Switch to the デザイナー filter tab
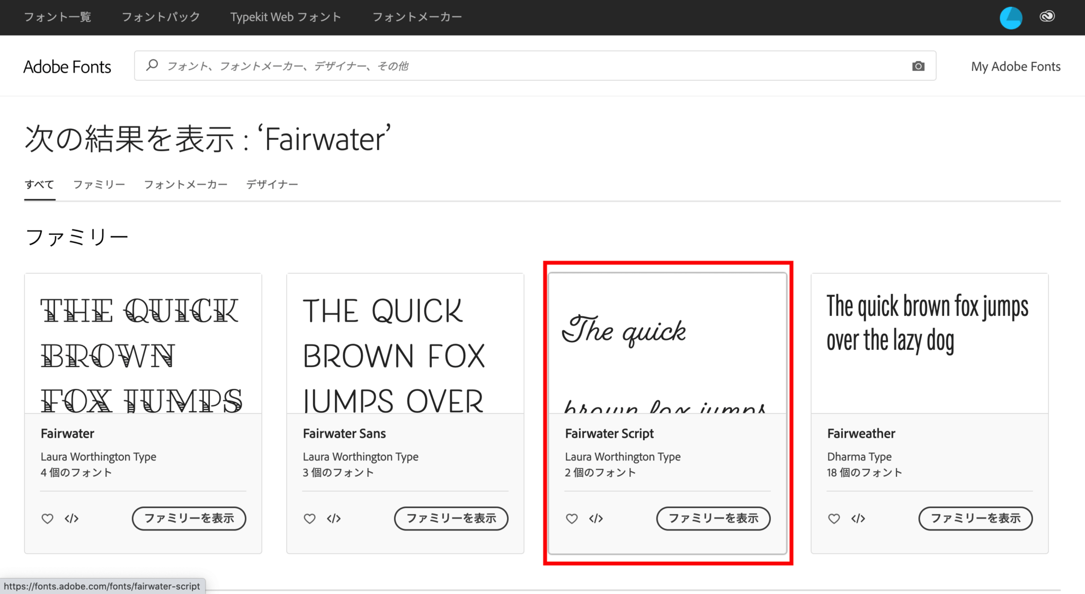 point(272,184)
